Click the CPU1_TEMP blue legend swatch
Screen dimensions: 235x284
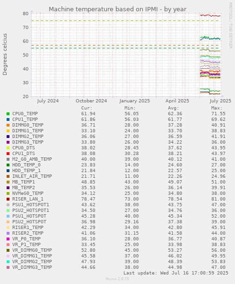[x=8, y=119]
